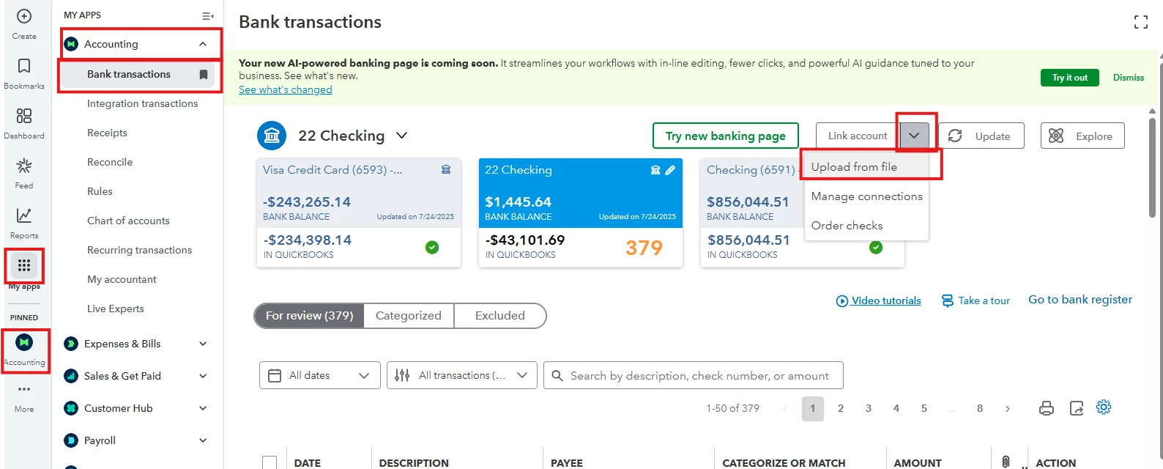Click the Link account button
Image resolution: width=1163 pixels, height=469 pixels.
point(858,136)
